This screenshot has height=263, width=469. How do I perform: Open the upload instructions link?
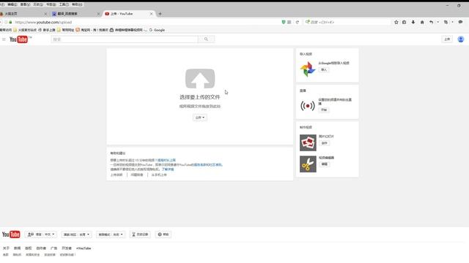[x=117, y=175]
